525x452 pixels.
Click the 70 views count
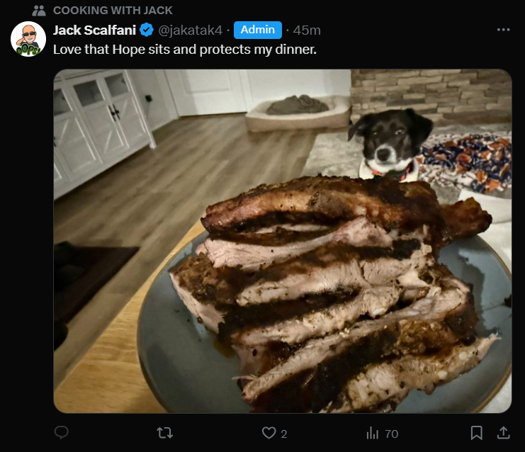coord(391,434)
